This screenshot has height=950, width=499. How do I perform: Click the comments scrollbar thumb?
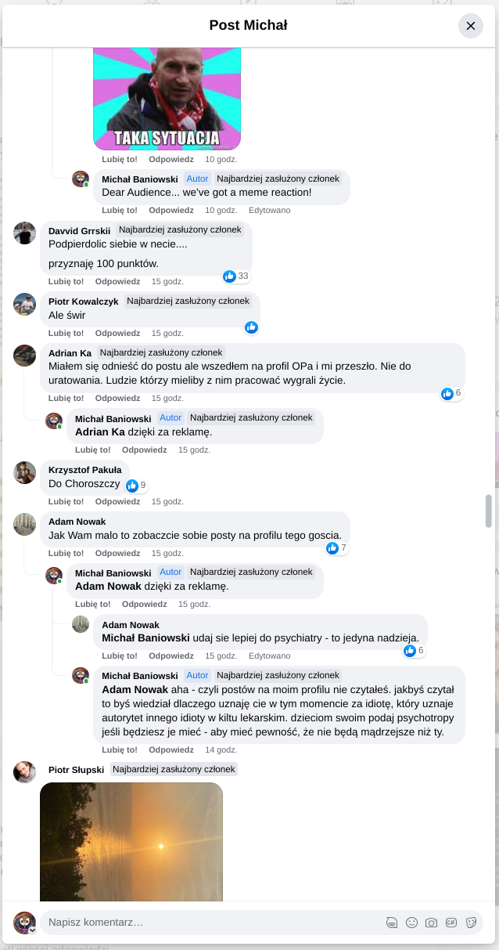tap(489, 511)
